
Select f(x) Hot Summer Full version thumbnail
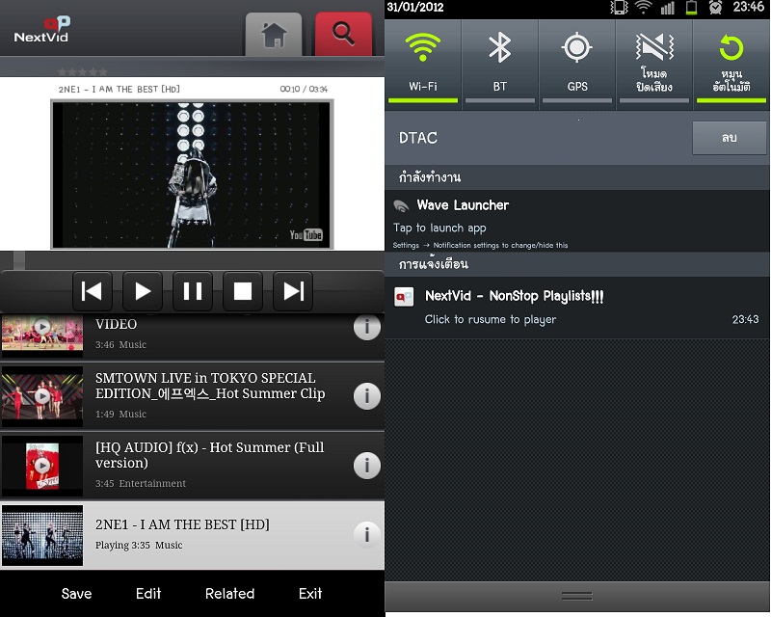point(42,466)
